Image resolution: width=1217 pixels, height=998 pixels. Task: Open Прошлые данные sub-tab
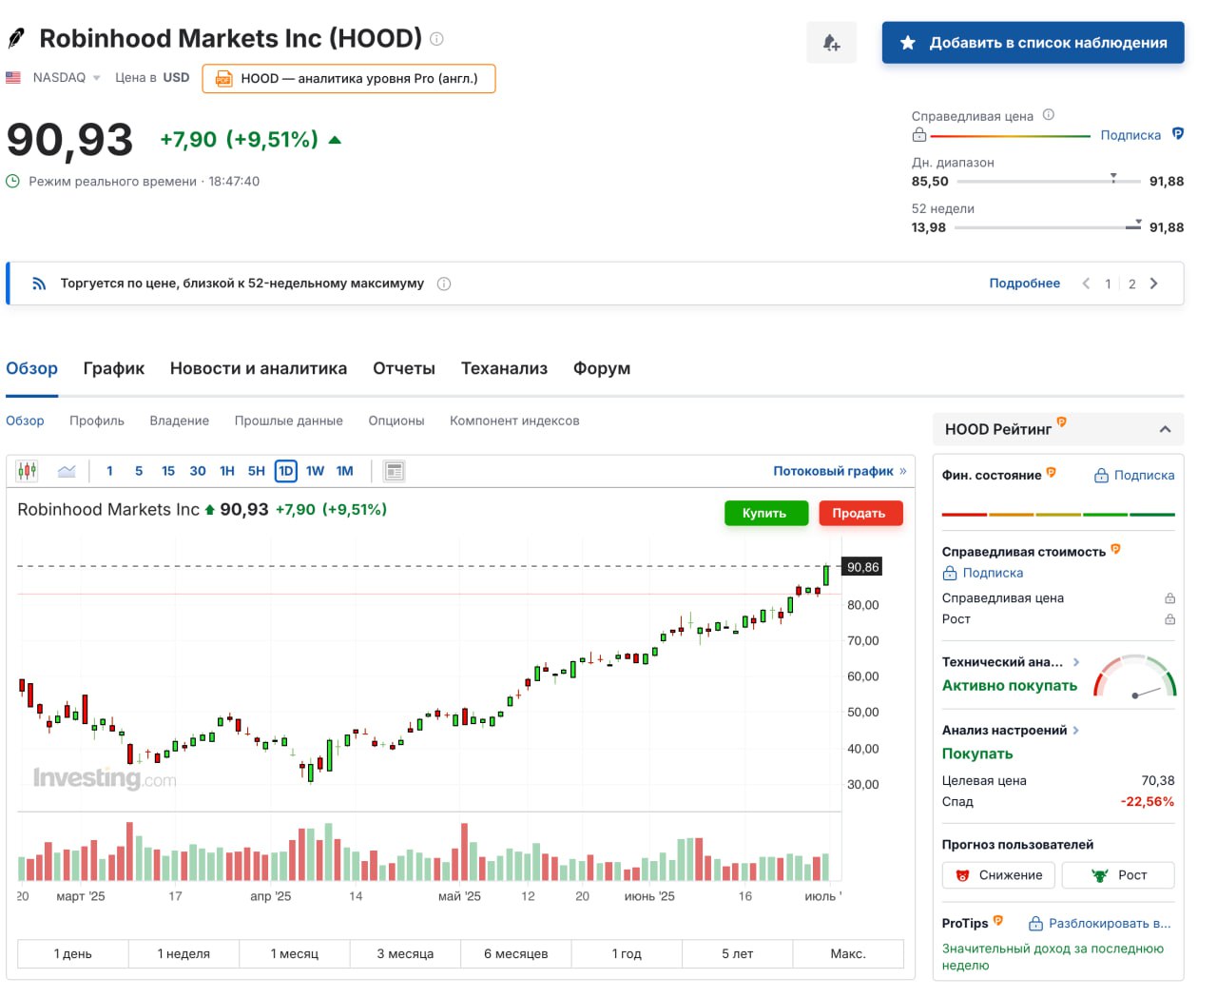289,421
